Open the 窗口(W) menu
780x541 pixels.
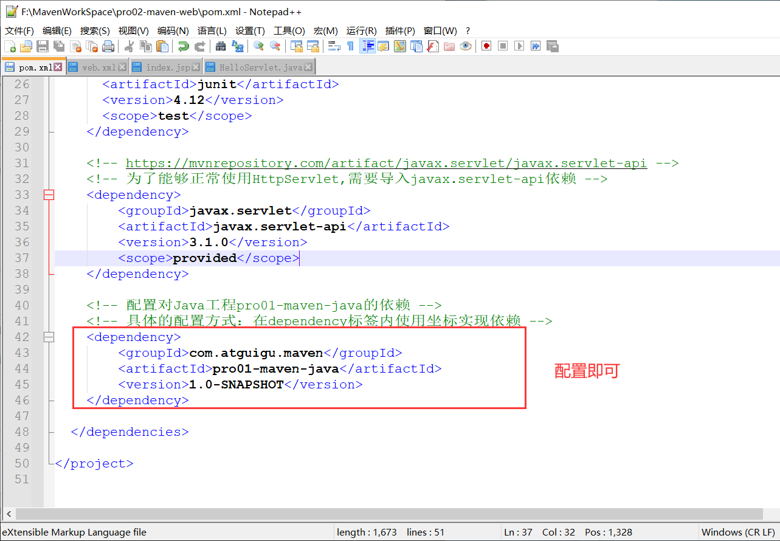(440, 30)
